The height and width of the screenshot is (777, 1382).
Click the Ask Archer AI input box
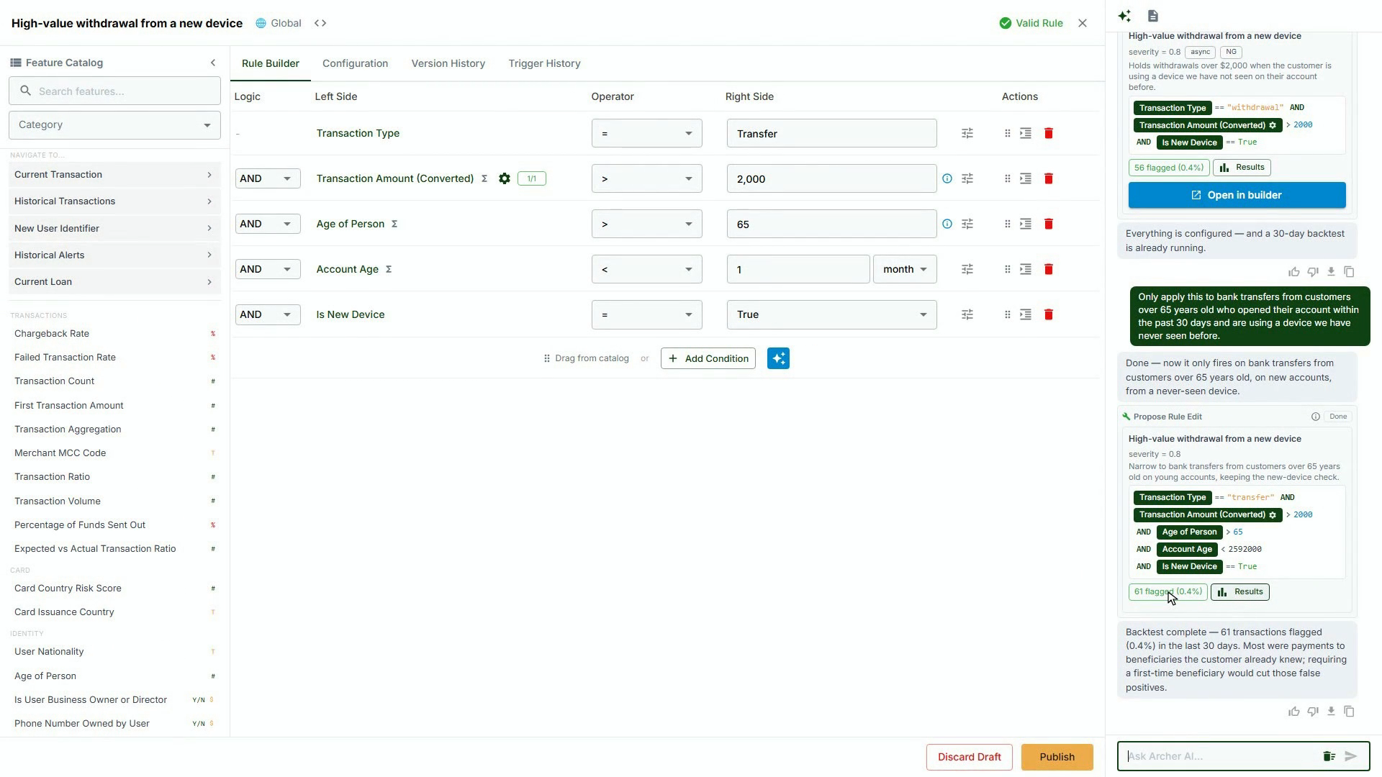point(1220,756)
